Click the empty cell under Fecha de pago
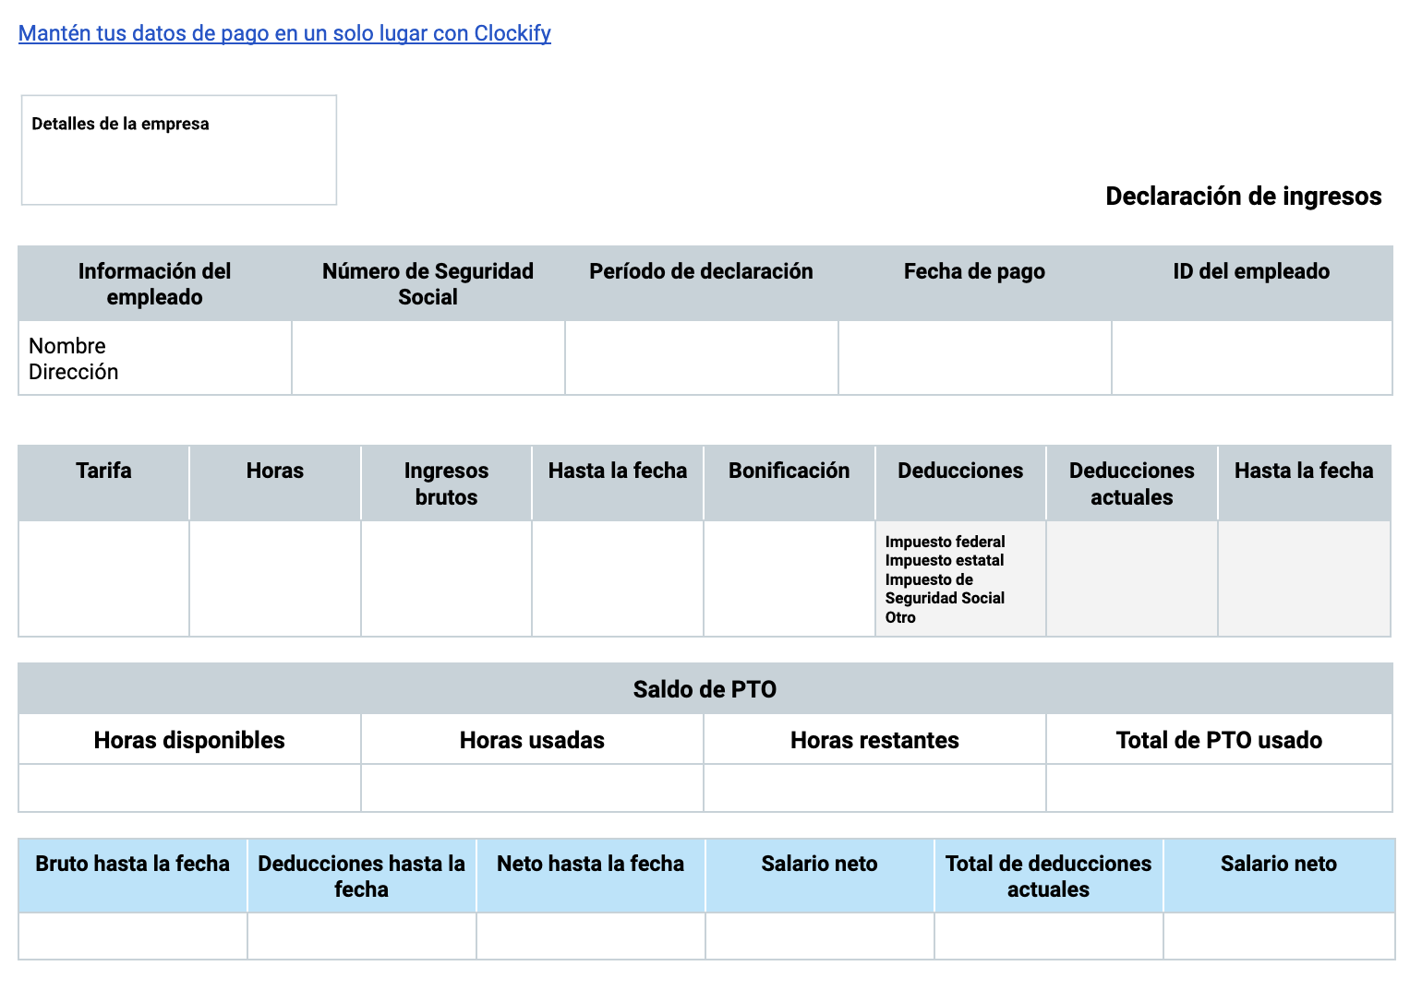Screen dimensions: 1422x1002 pos(975,358)
